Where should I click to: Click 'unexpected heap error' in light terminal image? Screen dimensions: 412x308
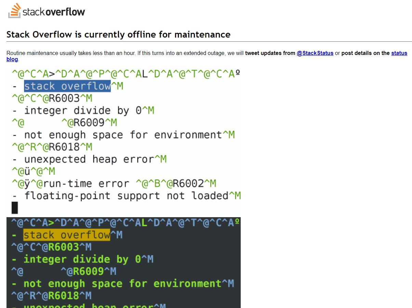tap(89, 159)
